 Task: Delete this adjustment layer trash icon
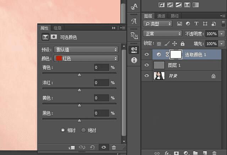[x=114, y=147]
